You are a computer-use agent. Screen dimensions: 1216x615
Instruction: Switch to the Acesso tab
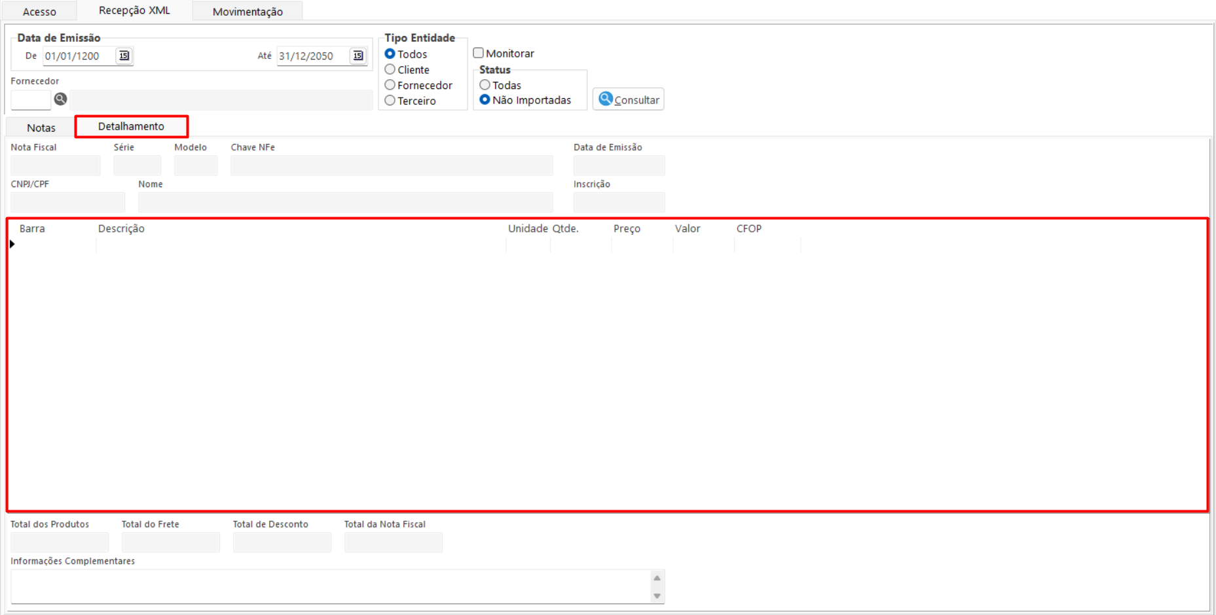pyautogui.click(x=39, y=11)
